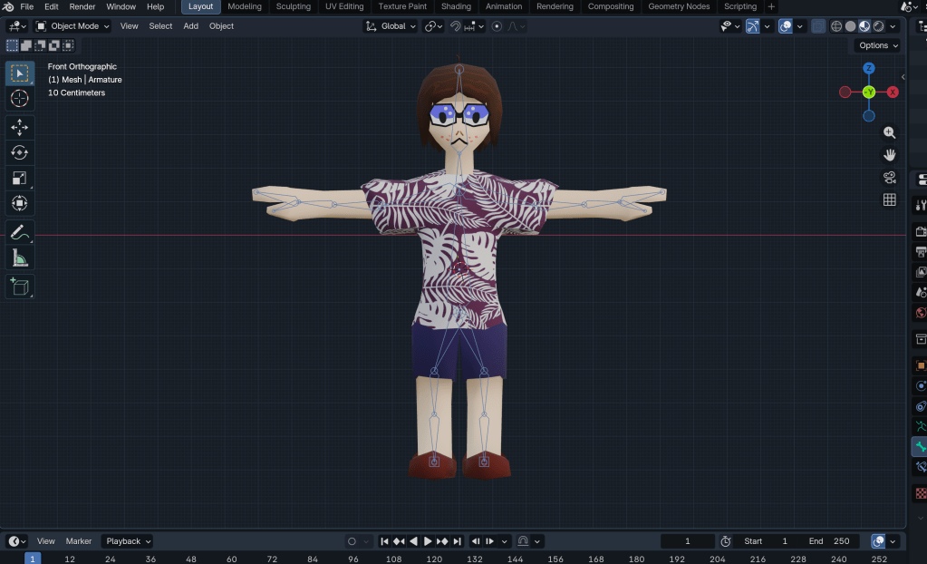Activate the Measure tool
This screenshot has width=927, height=564.
point(20,259)
